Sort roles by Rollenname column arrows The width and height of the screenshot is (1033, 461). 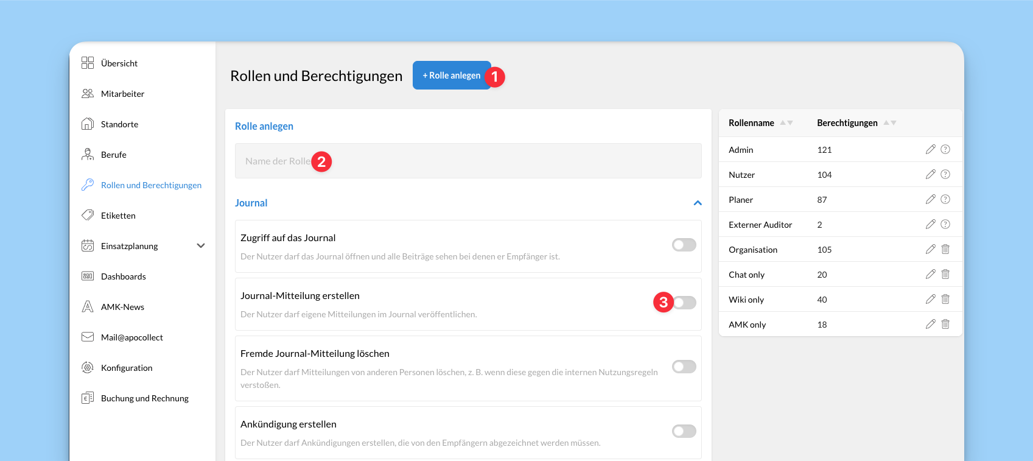click(786, 123)
